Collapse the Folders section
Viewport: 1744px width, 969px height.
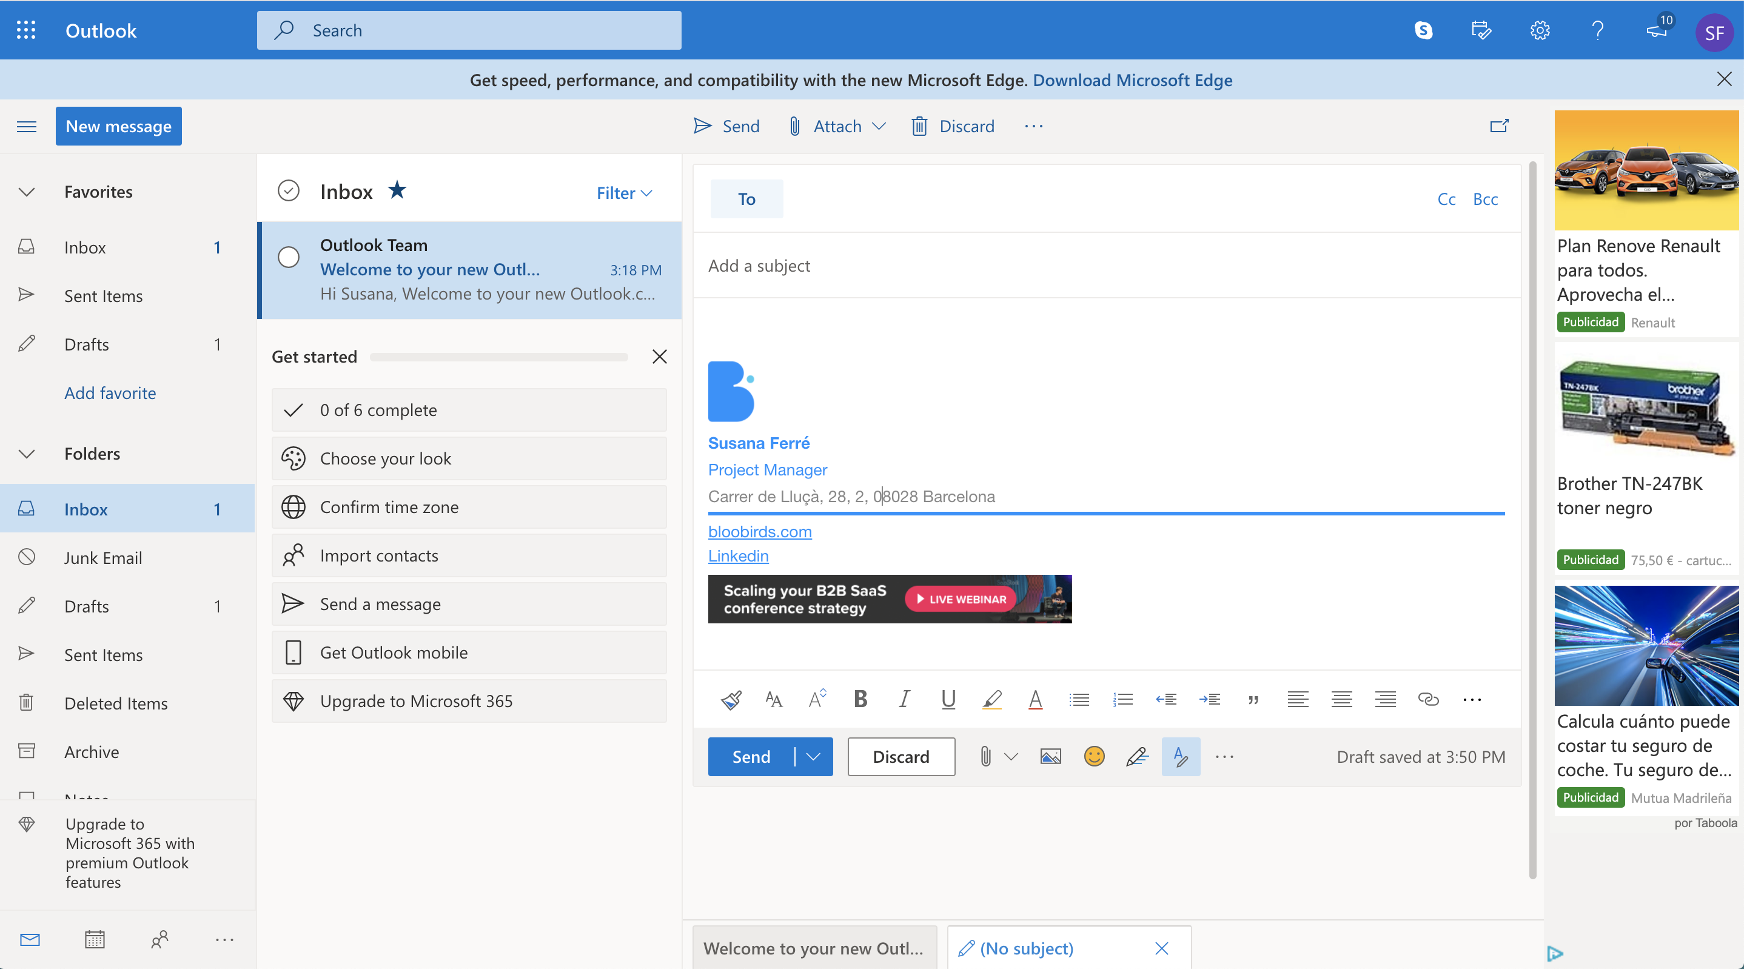click(27, 454)
